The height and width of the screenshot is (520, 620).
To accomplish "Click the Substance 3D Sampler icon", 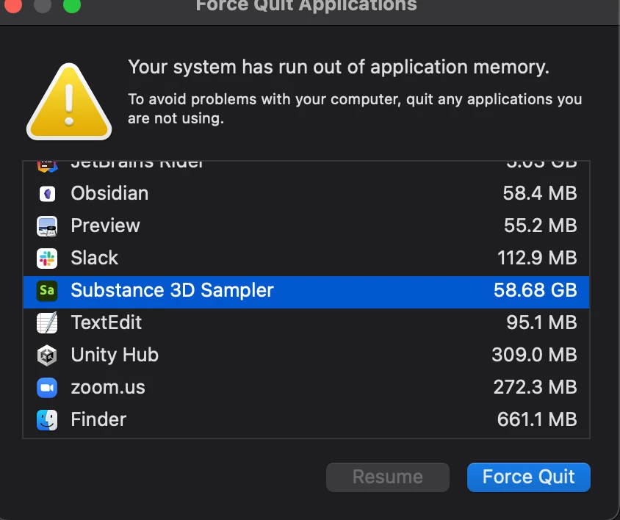I will [x=47, y=291].
